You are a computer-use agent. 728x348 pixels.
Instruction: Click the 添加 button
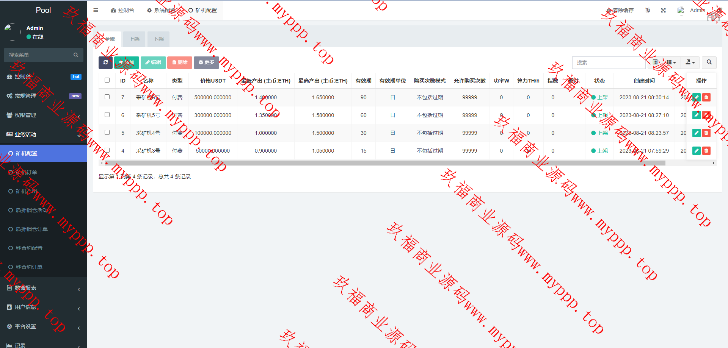(x=127, y=62)
